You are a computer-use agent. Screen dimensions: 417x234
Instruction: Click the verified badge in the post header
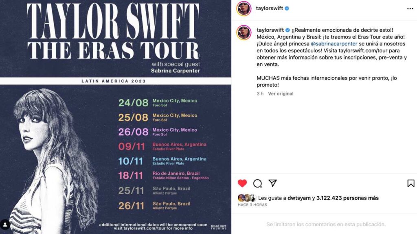tap(287, 8)
